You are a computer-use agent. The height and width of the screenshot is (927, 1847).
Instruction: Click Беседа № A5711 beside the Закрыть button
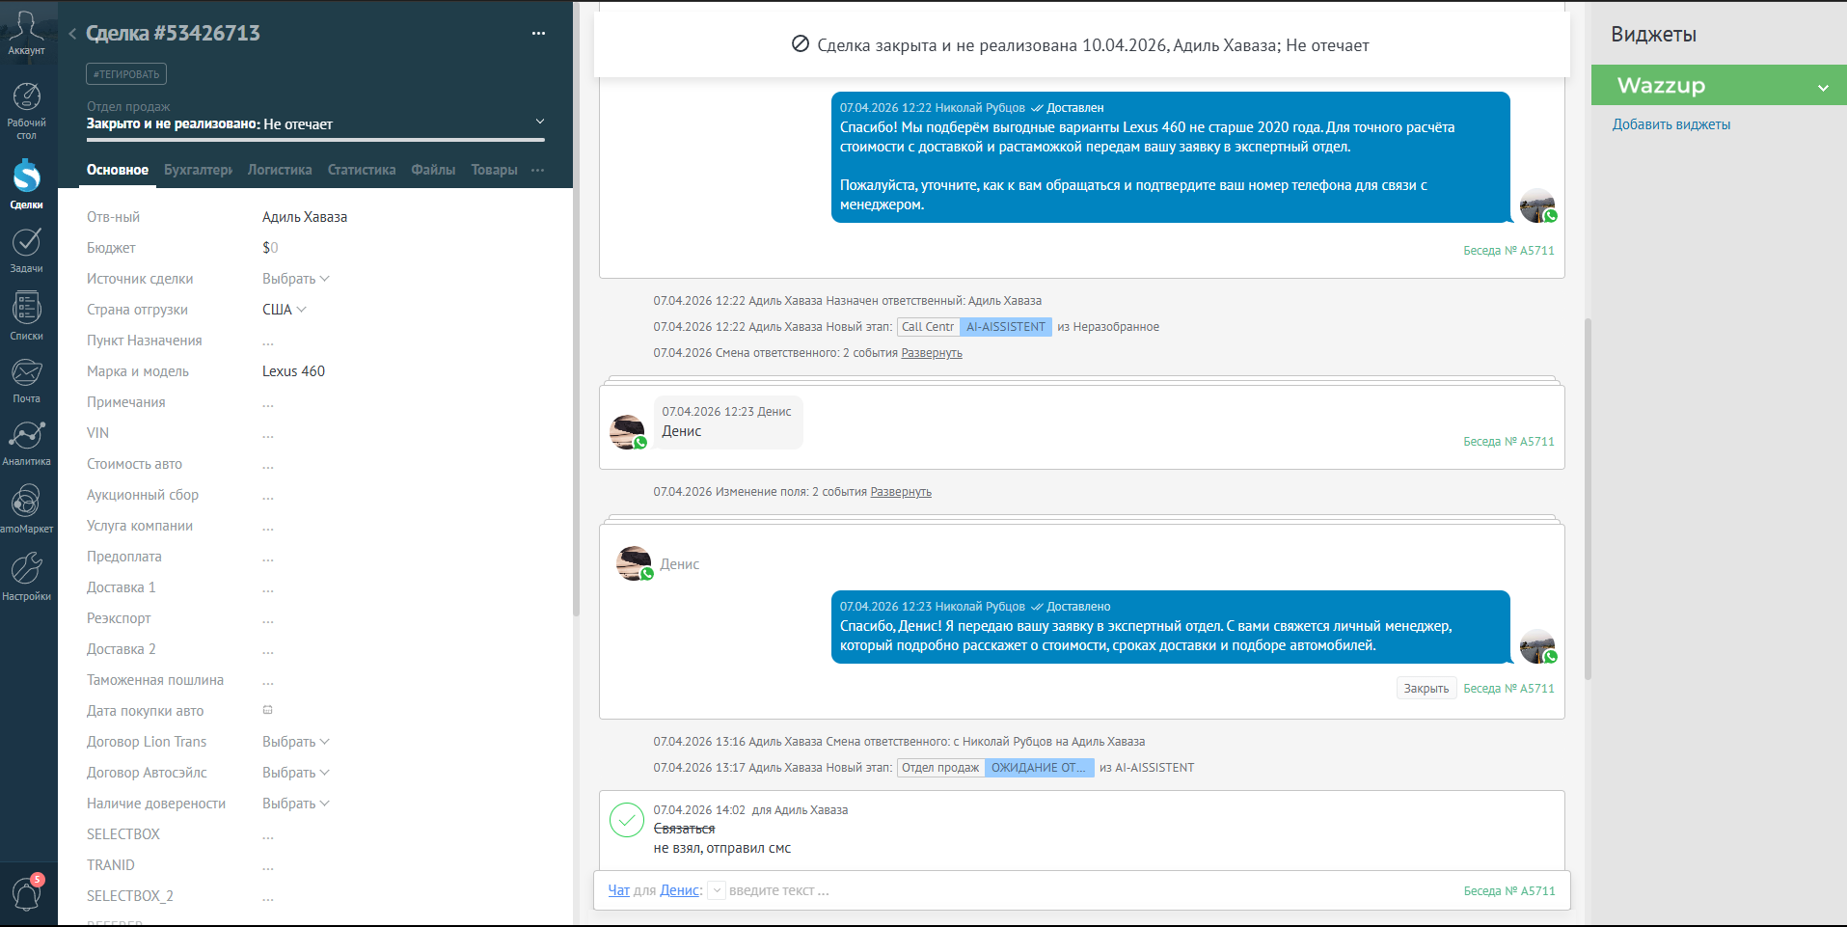1508,689
